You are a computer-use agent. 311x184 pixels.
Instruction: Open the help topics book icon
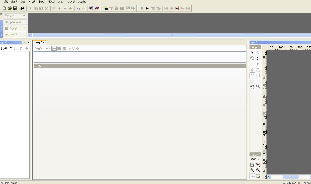(x=97, y=9)
